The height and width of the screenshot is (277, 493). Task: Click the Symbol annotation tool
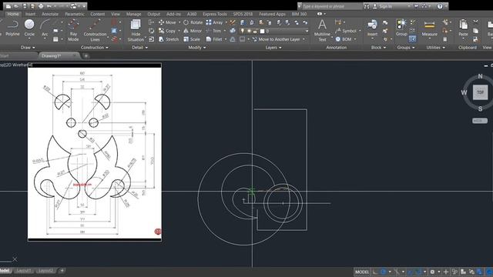click(346, 31)
